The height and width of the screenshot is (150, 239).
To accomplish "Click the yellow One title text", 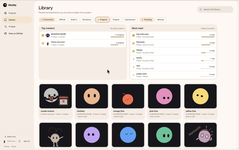I will pyautogui.click(x=191, y=111).
